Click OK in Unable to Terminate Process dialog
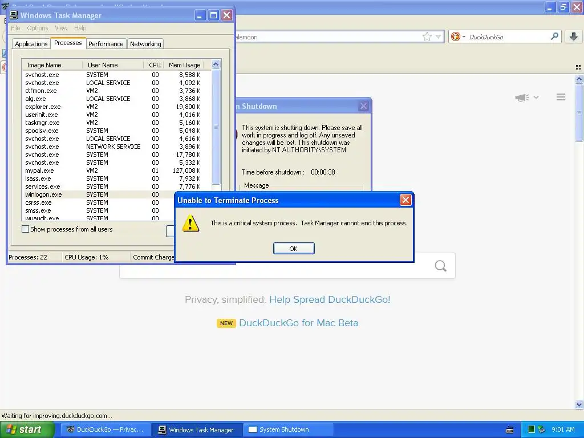 click(x=294, y=249)
